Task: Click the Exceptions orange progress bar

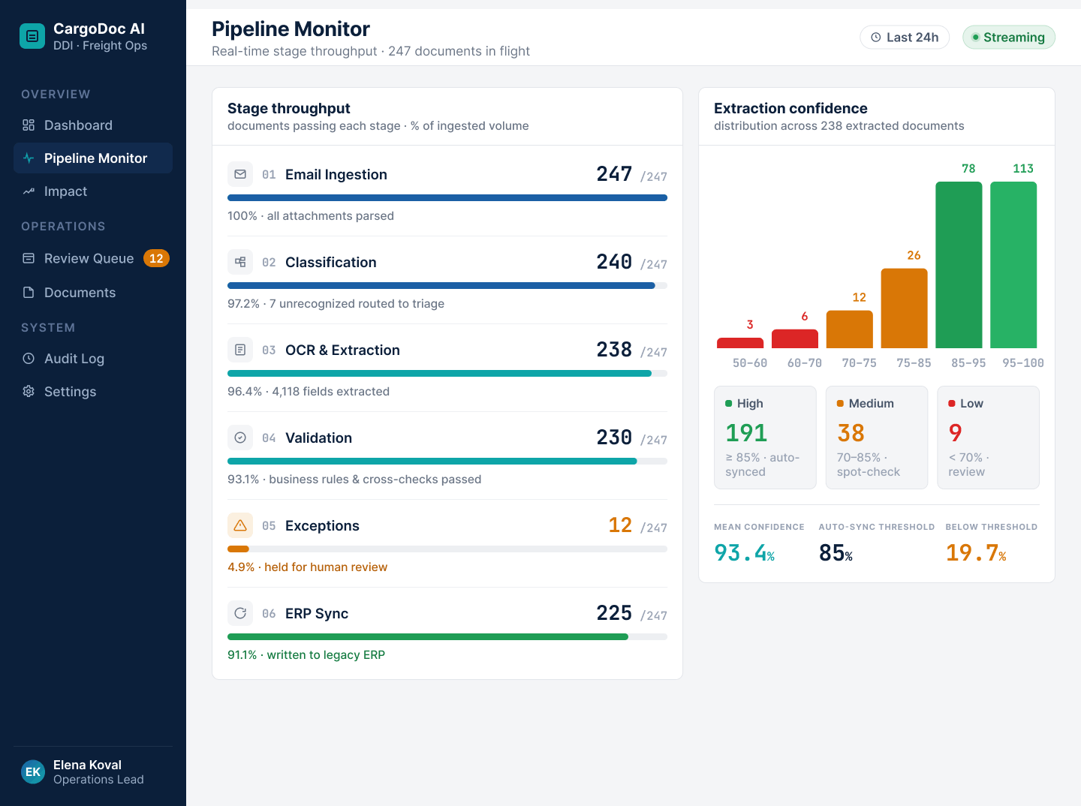Action: pyautogui.click(x=238, y=549)
